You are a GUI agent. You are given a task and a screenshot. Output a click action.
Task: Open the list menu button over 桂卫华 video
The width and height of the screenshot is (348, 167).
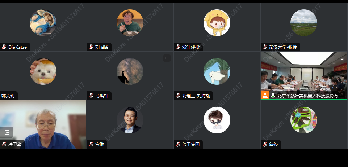click(x=7, y=132)
